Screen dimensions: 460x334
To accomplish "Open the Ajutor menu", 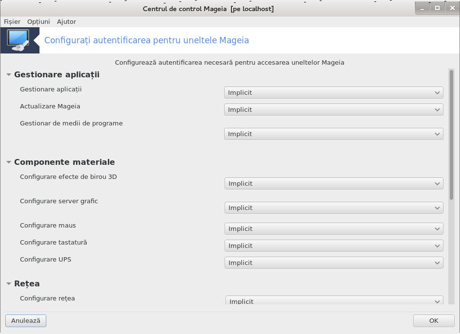I will 66,22.
